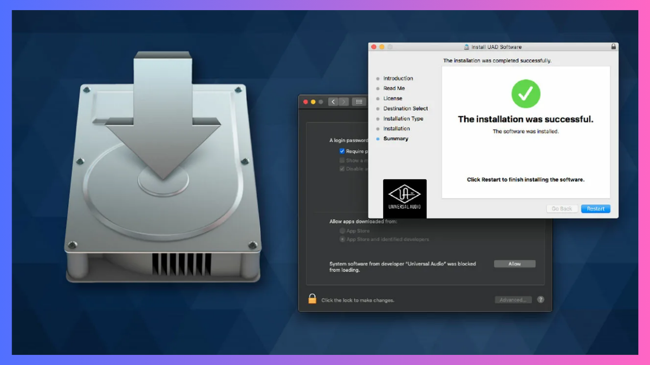Open help via question mark button
650x365 pixels.
coord(541,300)
